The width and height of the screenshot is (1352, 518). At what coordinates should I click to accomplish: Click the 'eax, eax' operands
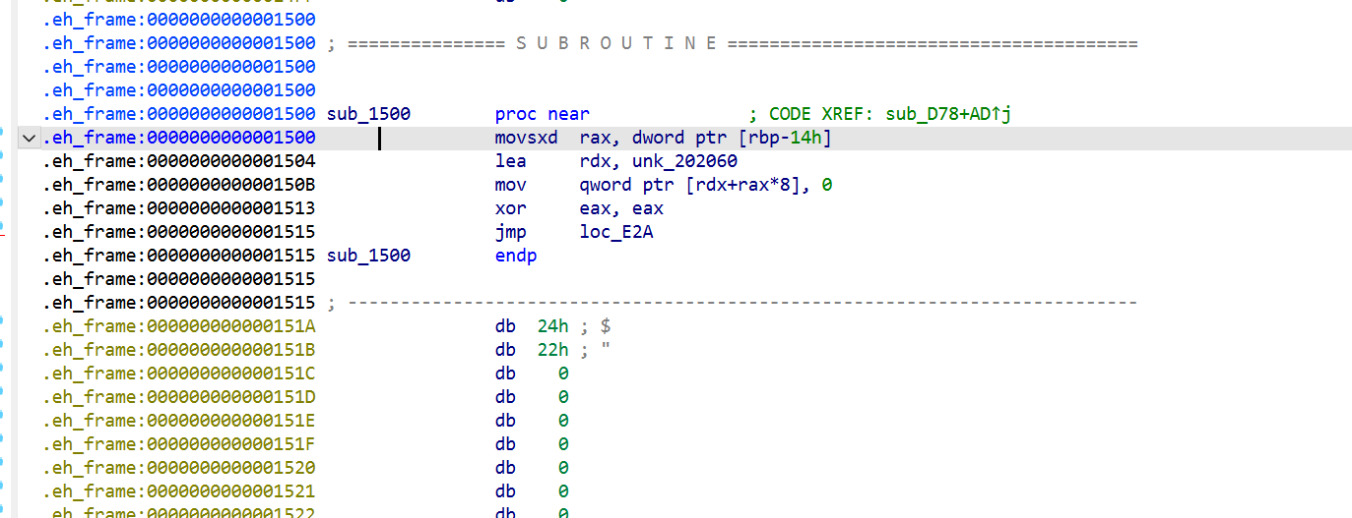[622, 208]
